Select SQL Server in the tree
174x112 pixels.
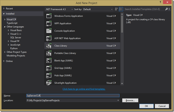click(16, 38)
